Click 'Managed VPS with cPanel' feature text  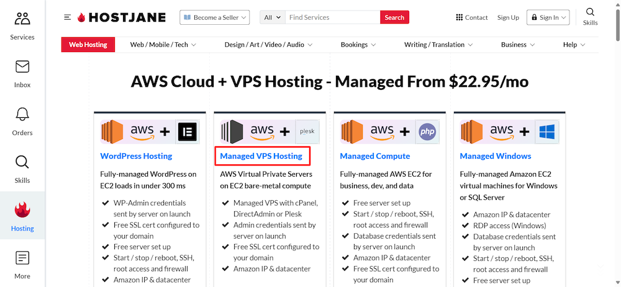(276, 203)
